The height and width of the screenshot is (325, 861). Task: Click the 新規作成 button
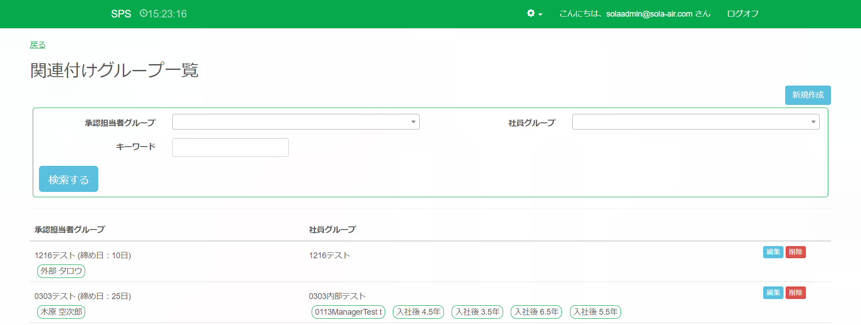[808, 95]
